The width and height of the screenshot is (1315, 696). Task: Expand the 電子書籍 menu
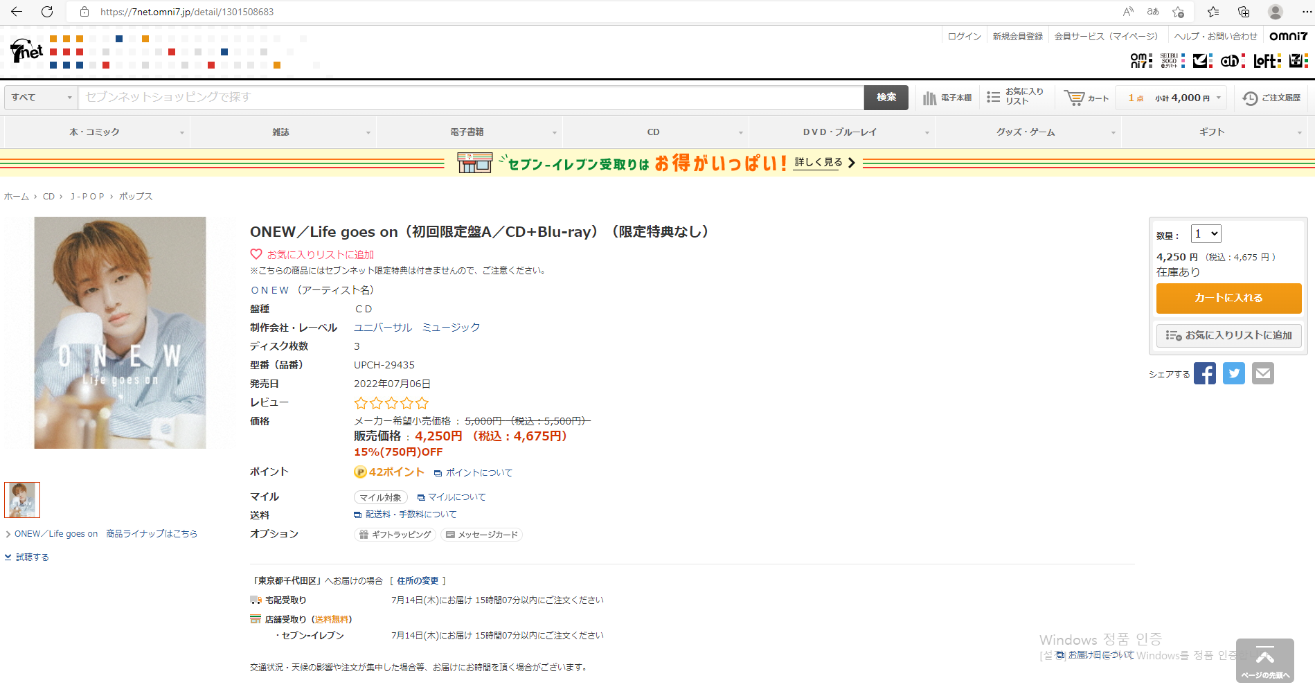pyautogui.click(x=469, y=132)
